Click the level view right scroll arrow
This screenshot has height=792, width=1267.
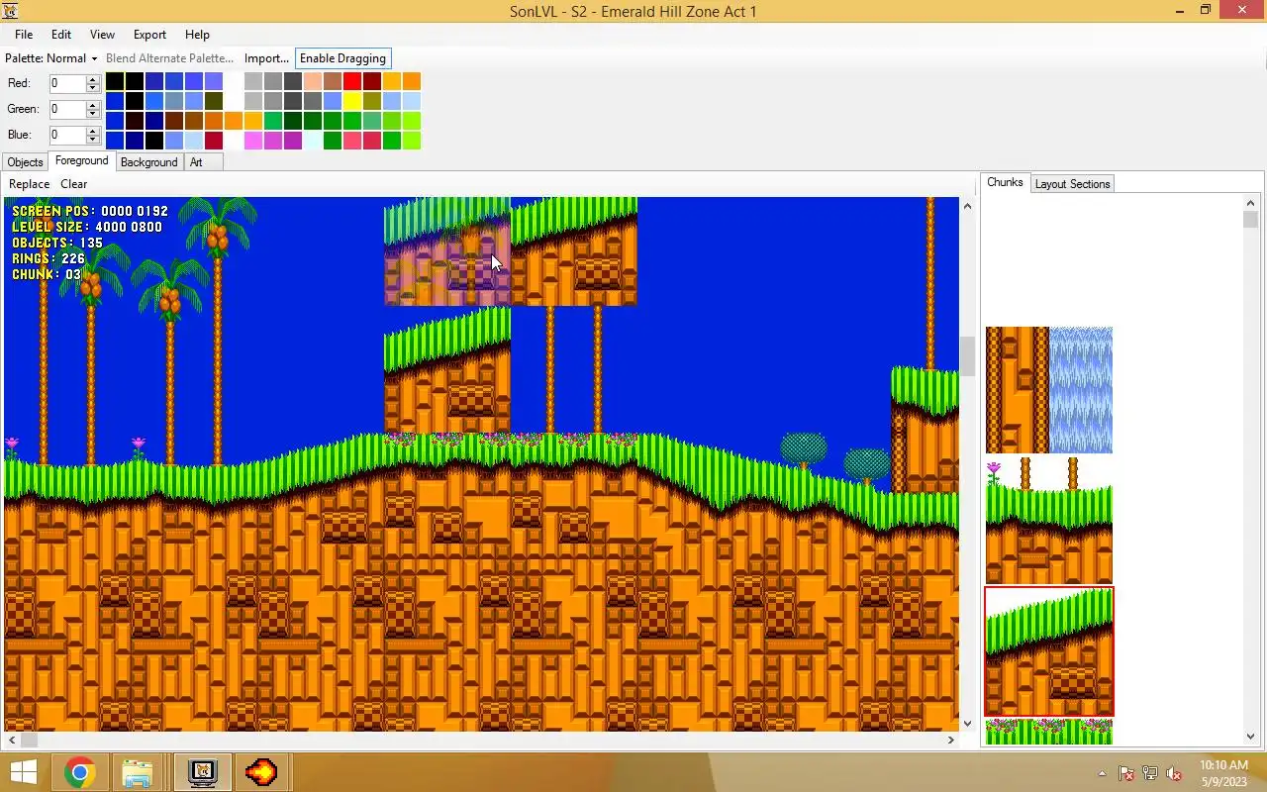click(x=951, y=740)
